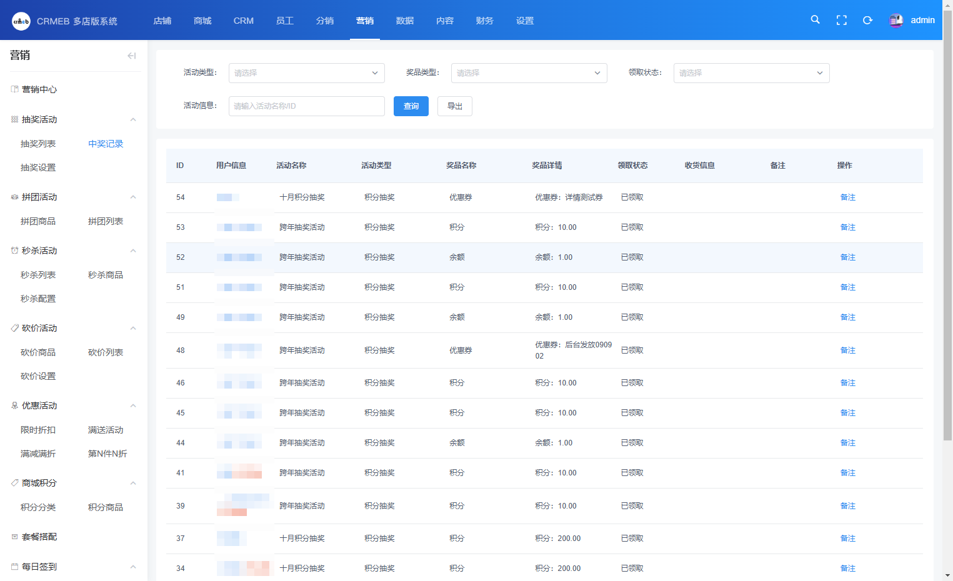The image size is (953, 581).
Task: Switch to the 财务 top menu tab
Action: coord(484,21)
